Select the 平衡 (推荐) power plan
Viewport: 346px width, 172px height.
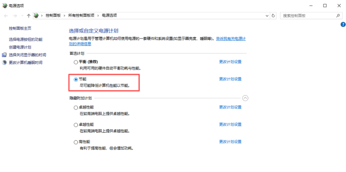pyautogui.click(x=76, y=62)
